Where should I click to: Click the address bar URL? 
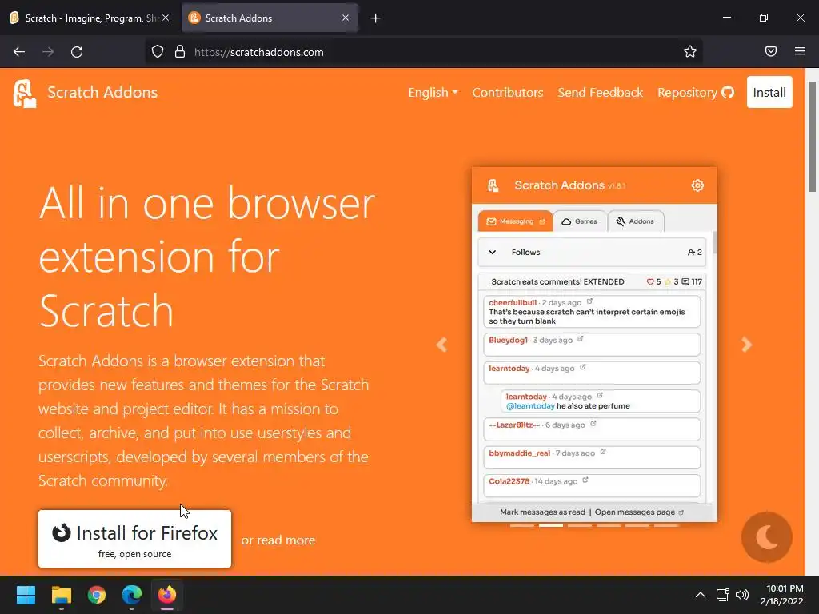click(x=259, y=52)
